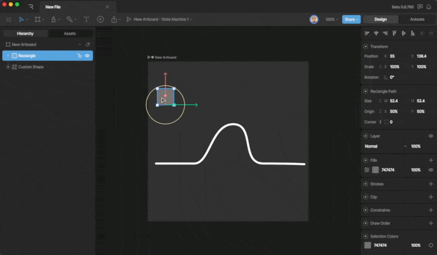Viewport: 437px width, 255px height.
Task: Align selection to left edge
Action: click(367, 34)
